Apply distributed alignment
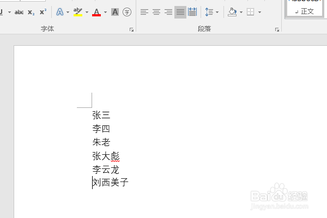327x218 pixels. (192, 12)
